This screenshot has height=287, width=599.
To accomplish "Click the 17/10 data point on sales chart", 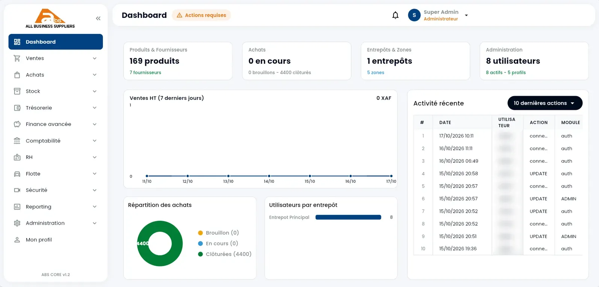I will pos(391,176).
